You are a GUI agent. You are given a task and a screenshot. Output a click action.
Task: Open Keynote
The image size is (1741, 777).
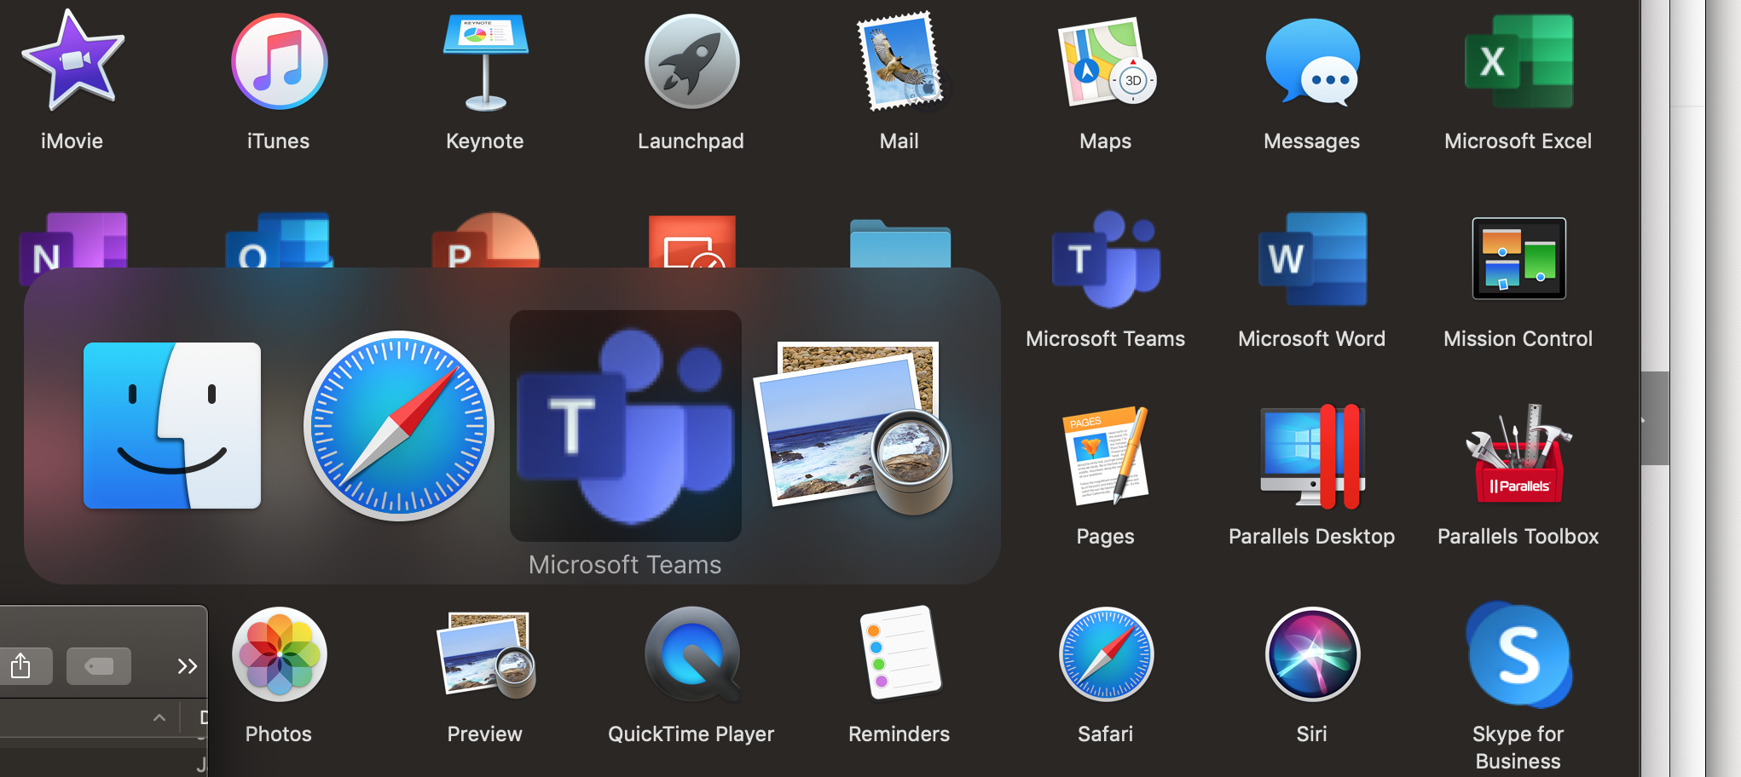pos(484,60)
